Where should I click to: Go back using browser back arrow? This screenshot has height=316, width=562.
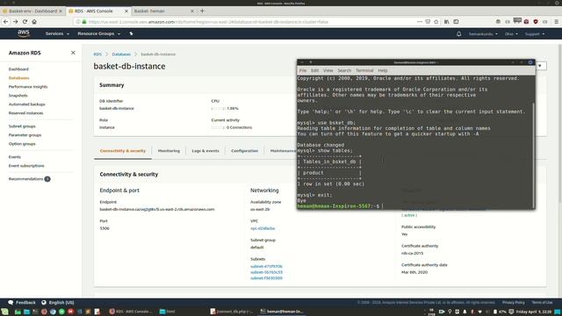pos(6,21)
